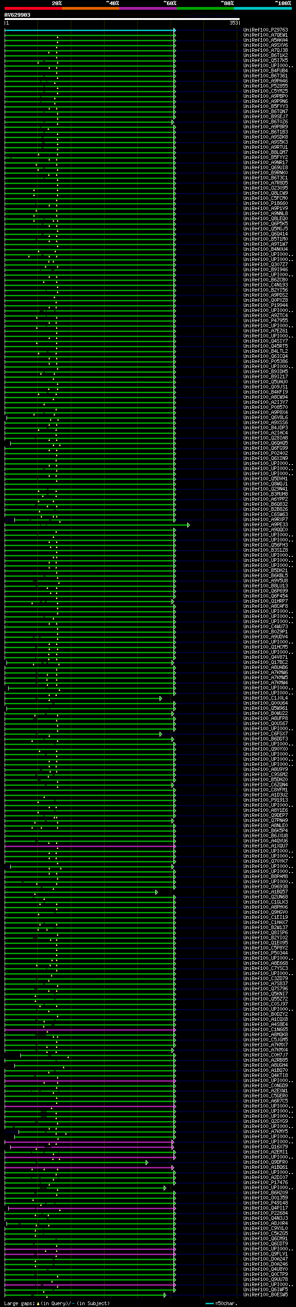
Task: Click the cyan ~100% legend segment
Action: (x=262, y=8)
